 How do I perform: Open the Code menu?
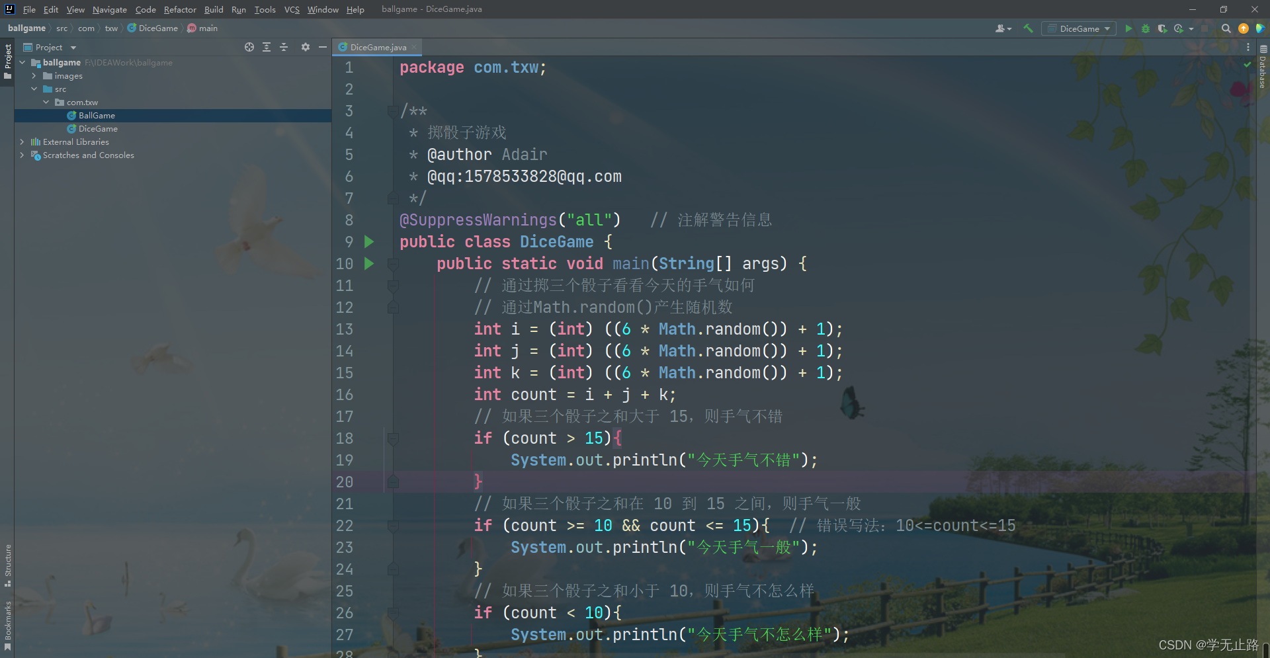click(x=146, y=9)
